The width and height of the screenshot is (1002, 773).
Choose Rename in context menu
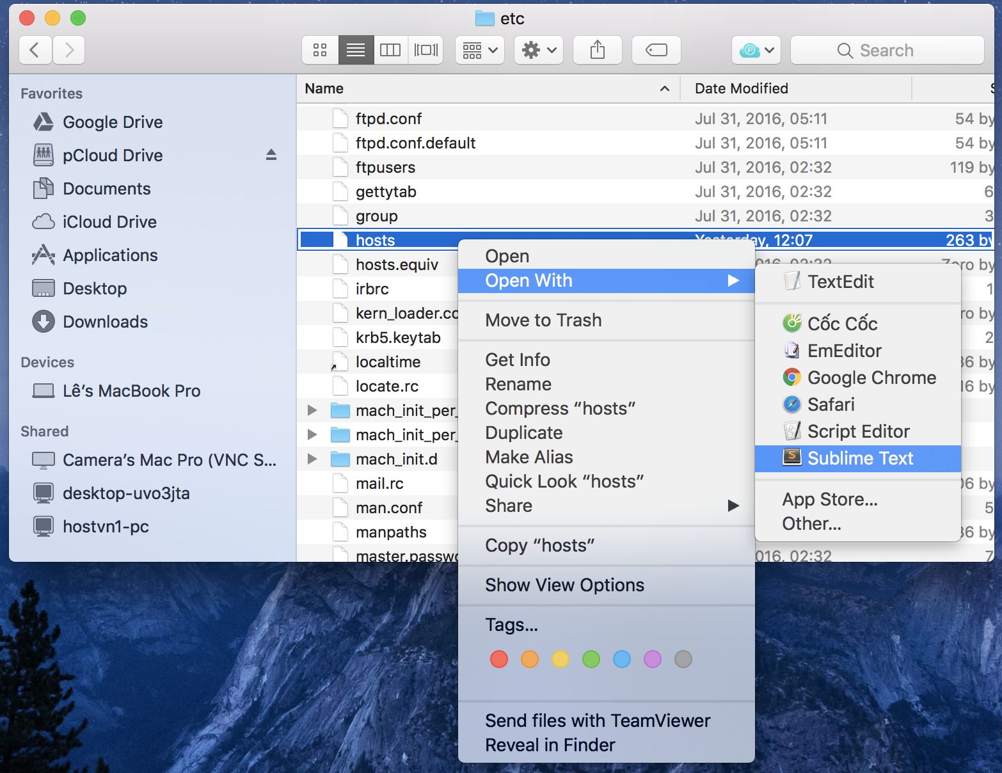607,384
